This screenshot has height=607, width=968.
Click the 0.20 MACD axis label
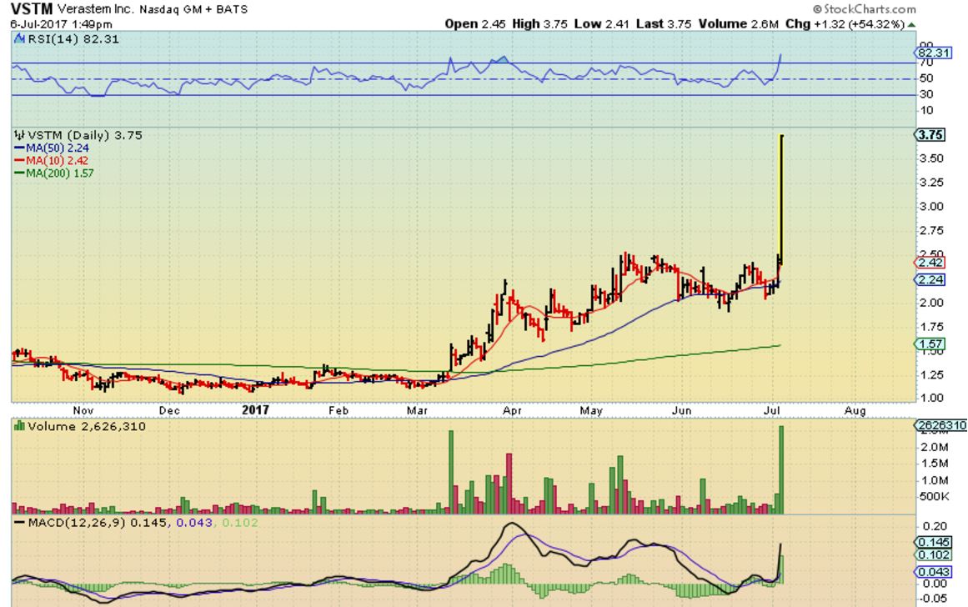935,527
